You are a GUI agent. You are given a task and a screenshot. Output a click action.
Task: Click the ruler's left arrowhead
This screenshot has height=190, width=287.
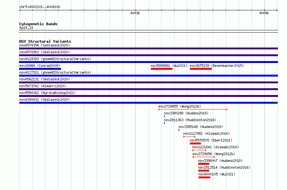coord(20,10)
